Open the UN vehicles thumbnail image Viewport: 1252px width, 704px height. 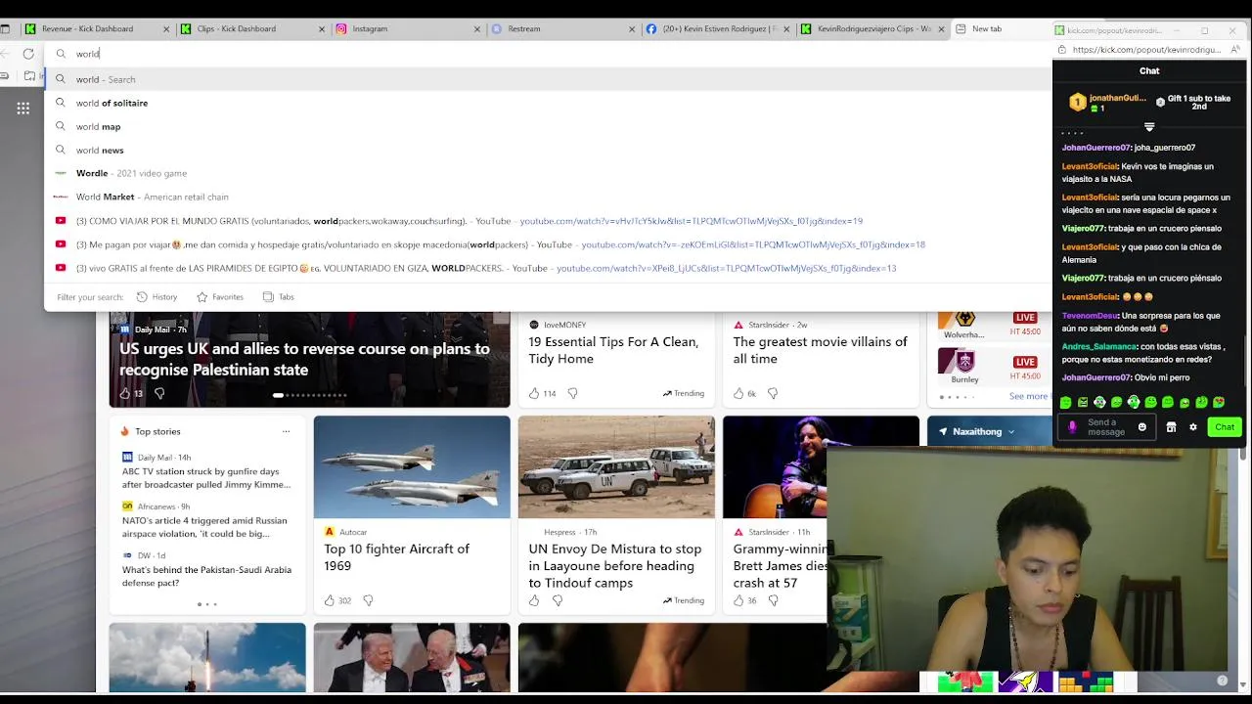click(x=616, y=467)
